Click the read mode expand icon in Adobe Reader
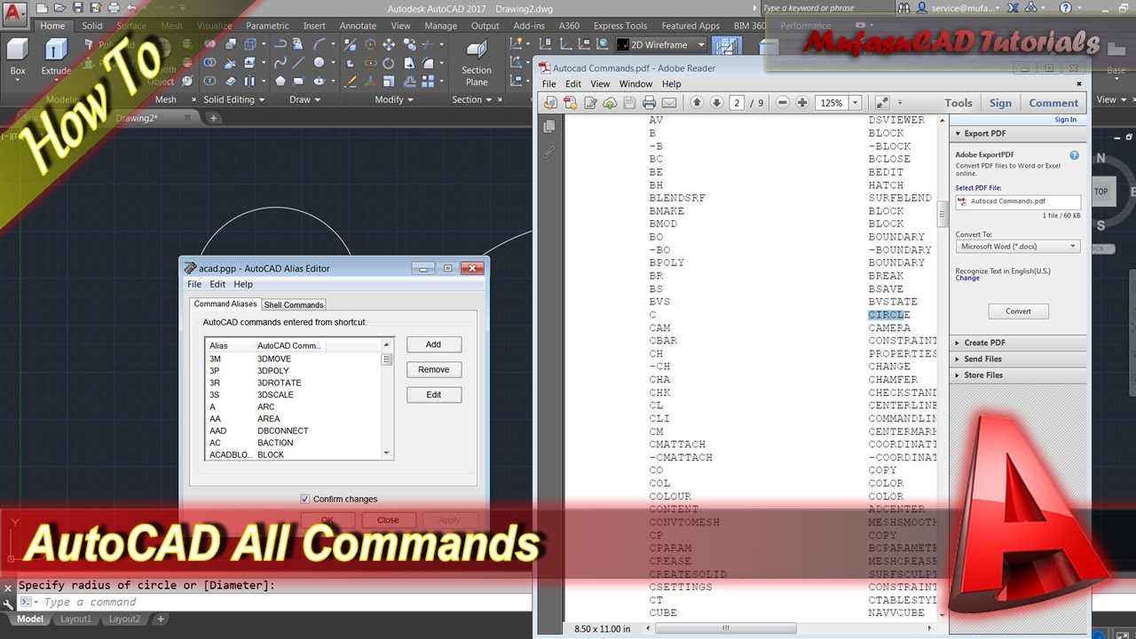Image resolution: width=1136 pixels, height=639 pixels. coord(882,103)
